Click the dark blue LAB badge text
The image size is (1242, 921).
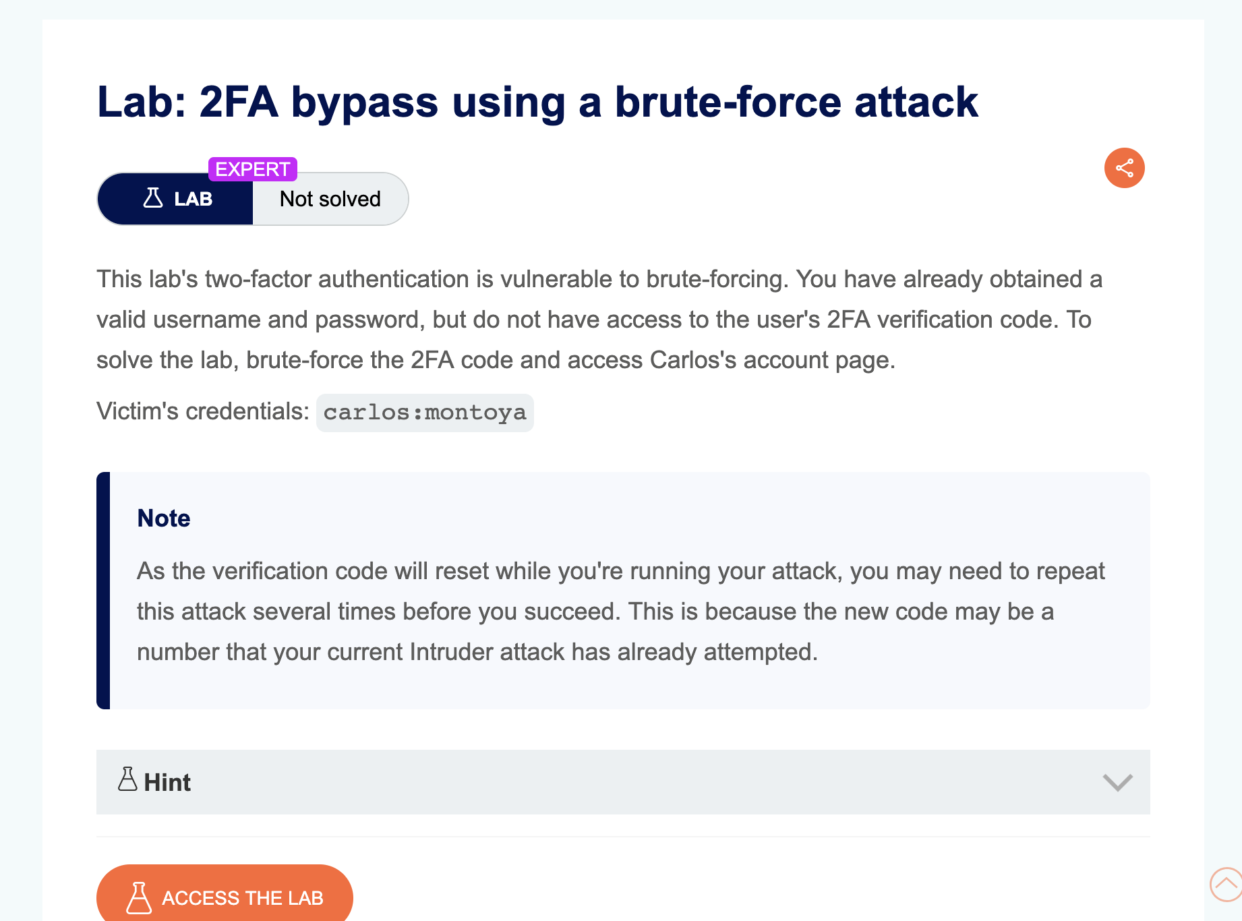tap(194, 199)
